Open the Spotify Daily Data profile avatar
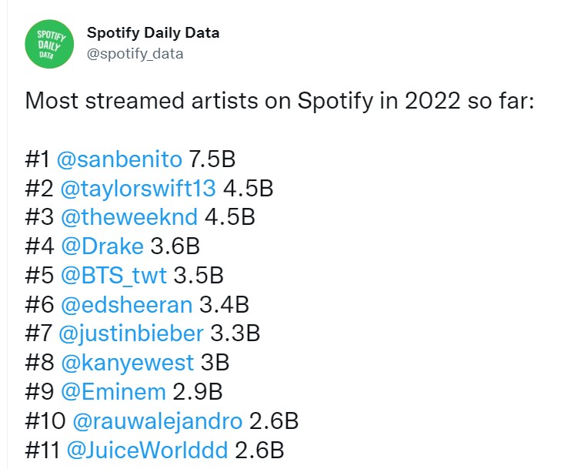 pos(49,44)
